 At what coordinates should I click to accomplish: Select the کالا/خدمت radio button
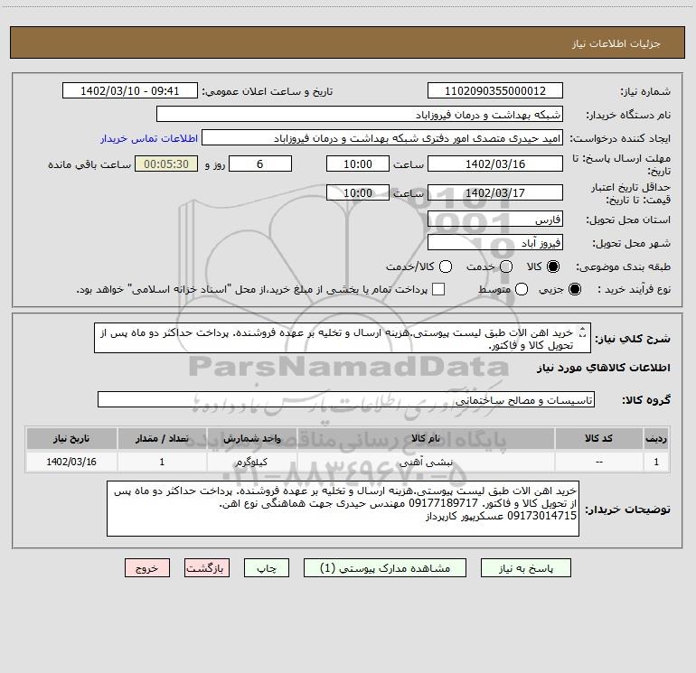coord(446,266)
